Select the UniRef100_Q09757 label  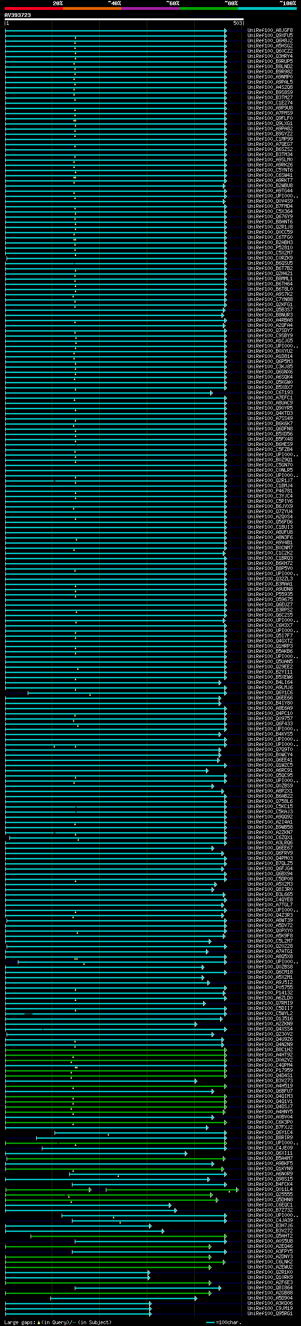[270, 719]
